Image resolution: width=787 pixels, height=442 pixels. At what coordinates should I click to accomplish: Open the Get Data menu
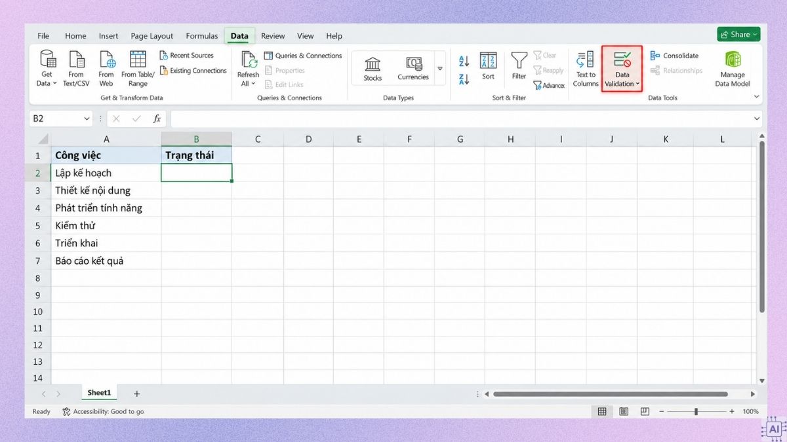click(47, 68)
